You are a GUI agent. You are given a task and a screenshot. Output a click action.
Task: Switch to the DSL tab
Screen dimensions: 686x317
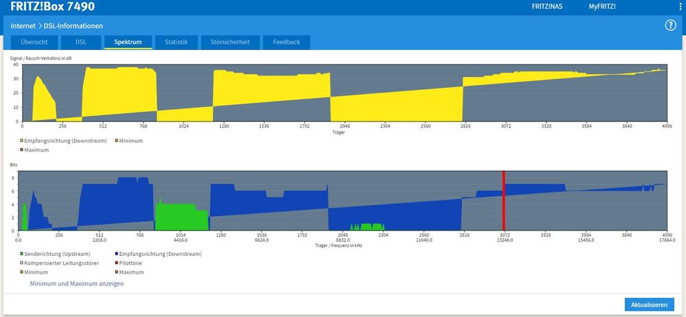pos(81,43)
